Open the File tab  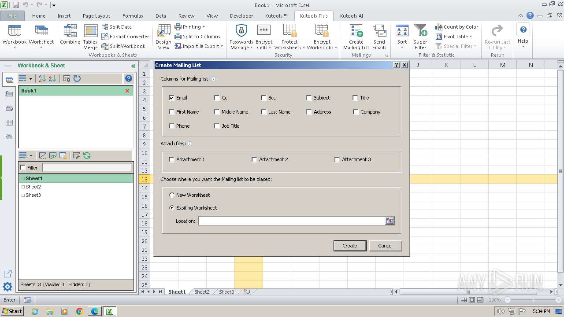[12, 16]
